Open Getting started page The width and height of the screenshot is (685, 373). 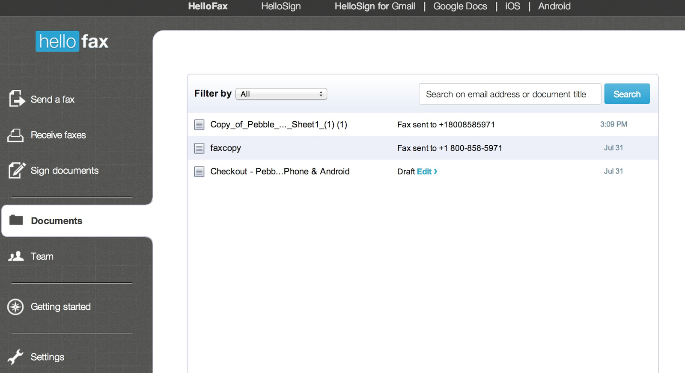(x=61, y=307)
